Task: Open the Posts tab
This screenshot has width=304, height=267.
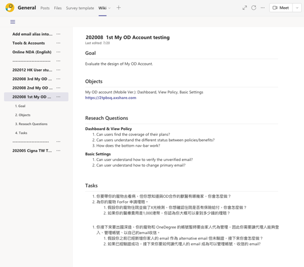Action: 45,8
